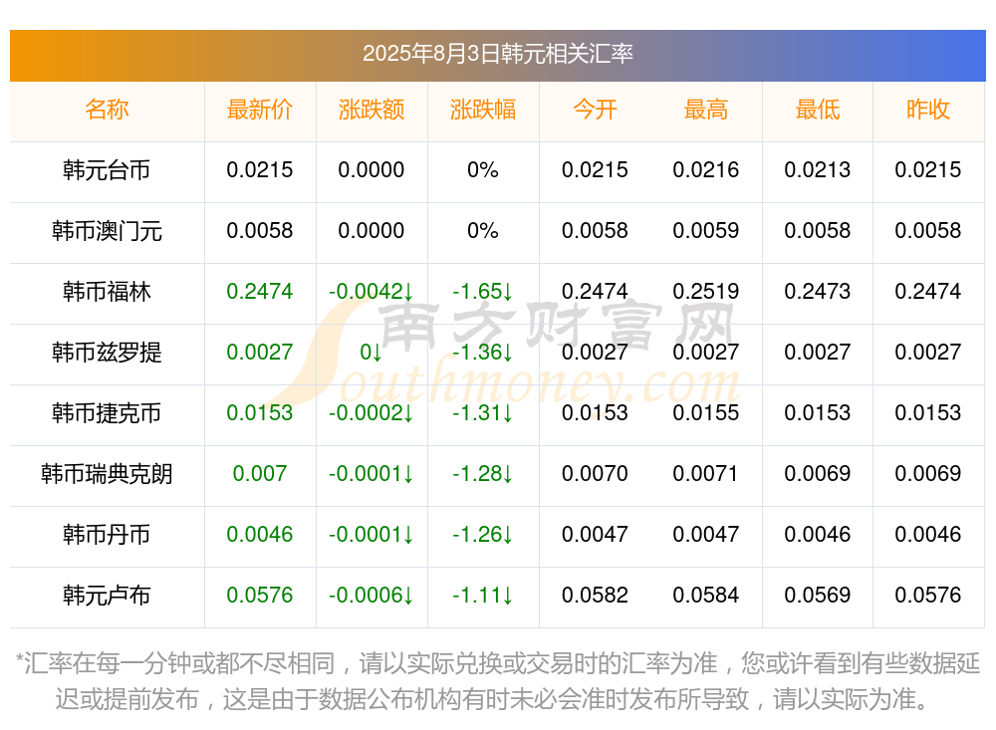
Task: Click 韩元卢布 latest price 0.0576
Action: click(x=260, y=595)
